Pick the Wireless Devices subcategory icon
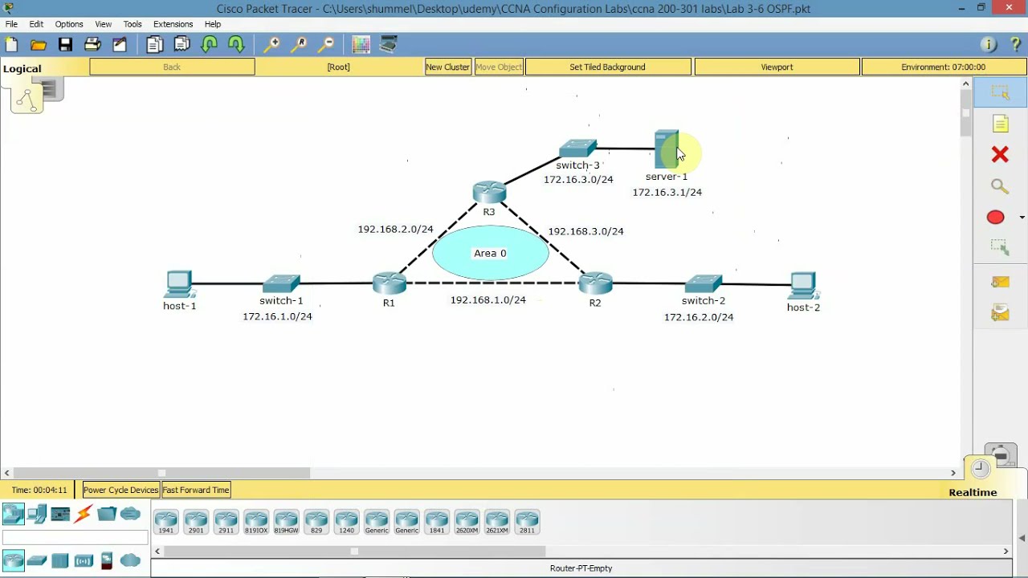Screen dimensions: 1028x578 (x=84, y=560)
